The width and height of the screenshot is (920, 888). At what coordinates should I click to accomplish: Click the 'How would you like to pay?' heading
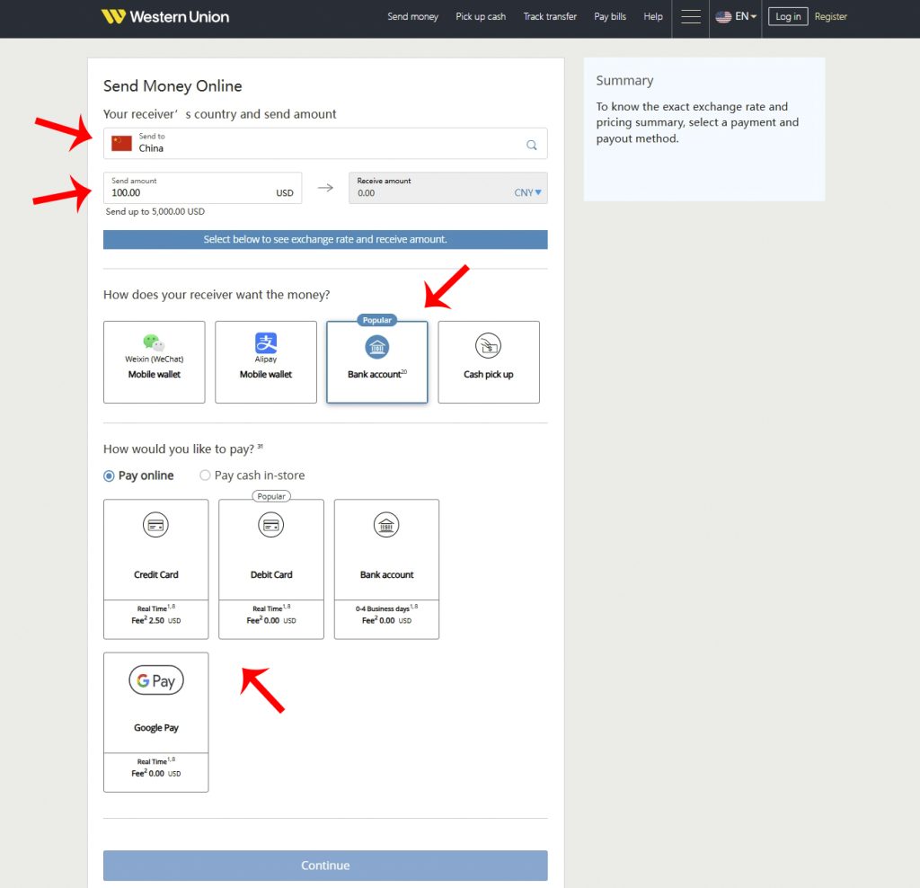pyautogui.click(x=183, y=449)
